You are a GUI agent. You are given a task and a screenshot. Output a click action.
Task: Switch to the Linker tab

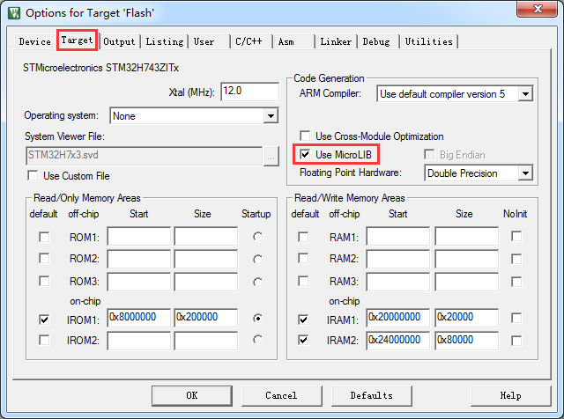pyautogui.click(x=336, y=41)
